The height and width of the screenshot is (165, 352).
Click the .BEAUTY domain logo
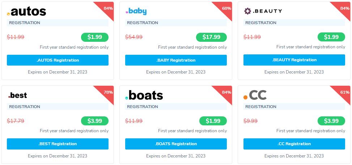(263, 11)
